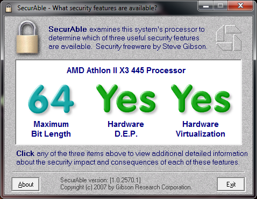Click the Gibson Research copyright line
Image resolution: width=257 pixels, height=199 pixels.
pyautogui.click(x=126, y=187)
